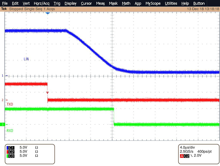Click the C2 ohm termination symbol

click(37, 151)
